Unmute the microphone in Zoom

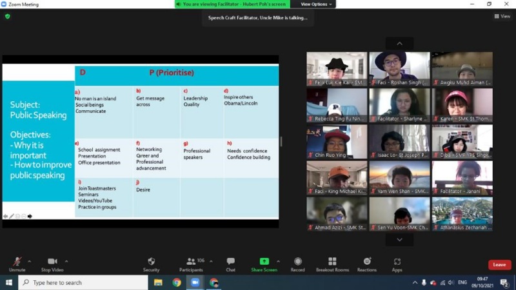17,264
